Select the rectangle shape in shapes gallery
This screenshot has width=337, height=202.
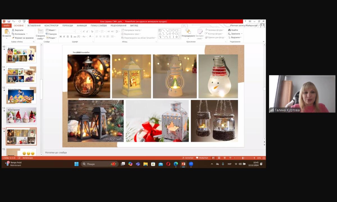(170, 30)
